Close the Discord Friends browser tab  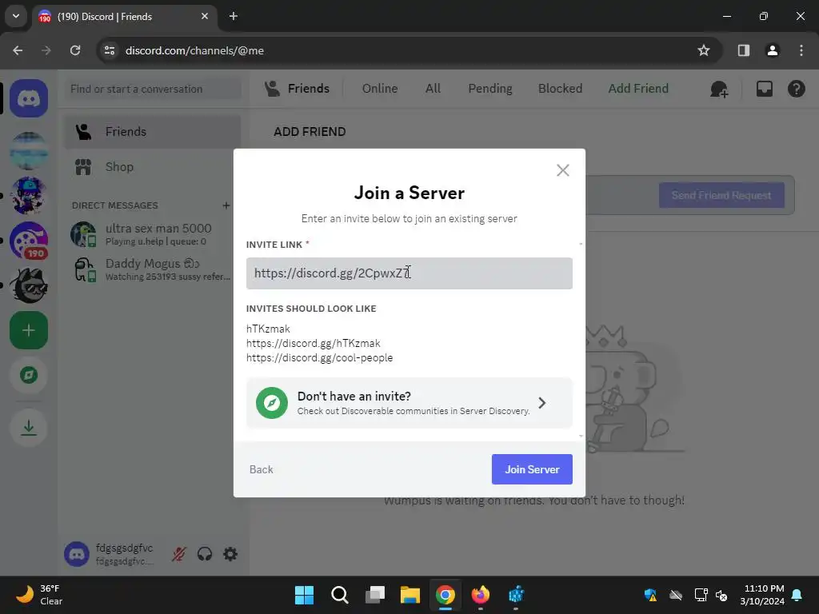[205, 16]
